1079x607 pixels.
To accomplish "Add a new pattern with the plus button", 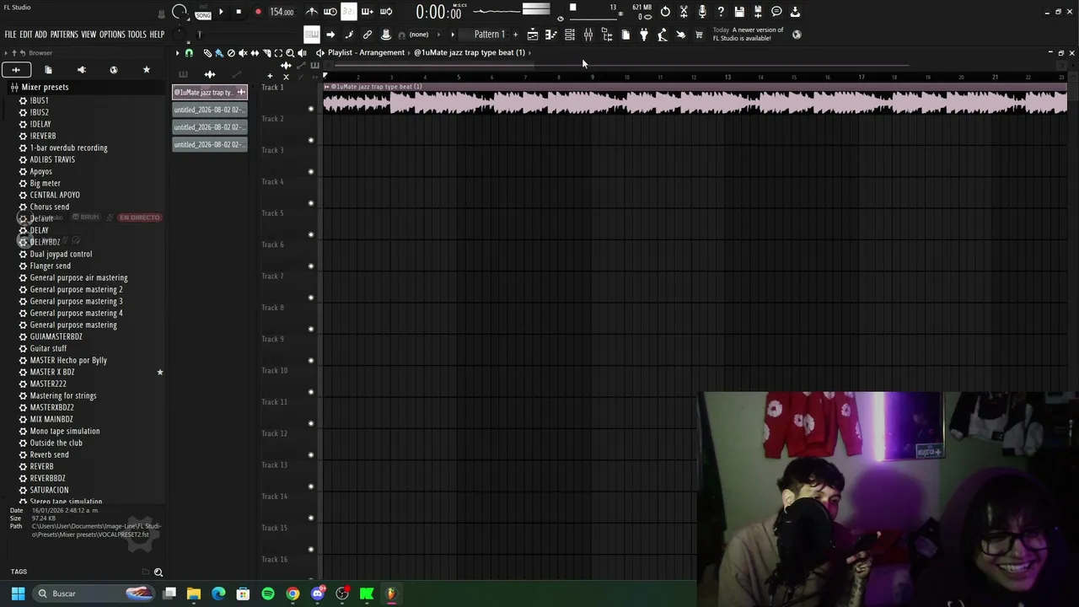I will 514,35.
